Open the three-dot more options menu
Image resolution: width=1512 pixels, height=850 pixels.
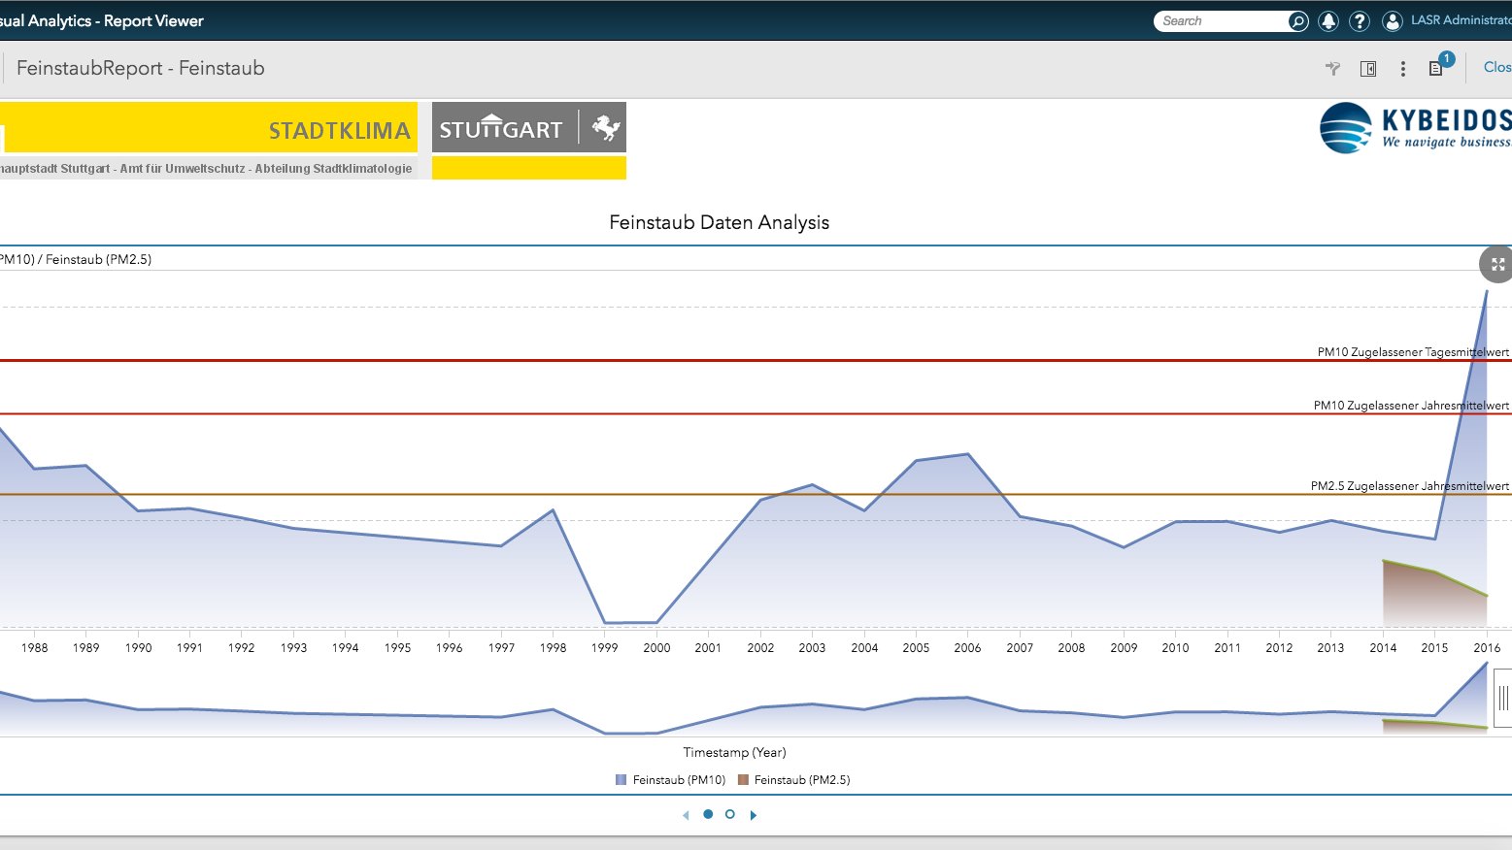1402,68
